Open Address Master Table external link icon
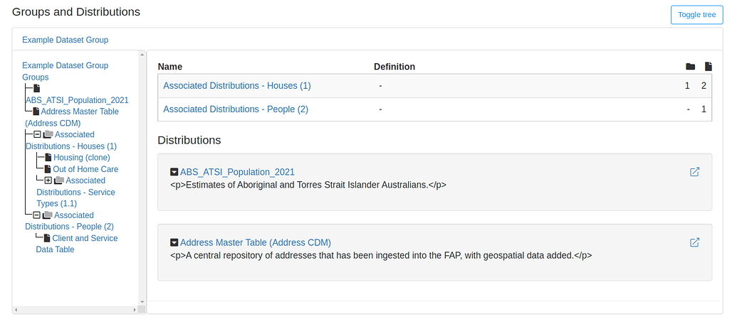Viewport: 737px width, 329px height. tap(694, 242)
